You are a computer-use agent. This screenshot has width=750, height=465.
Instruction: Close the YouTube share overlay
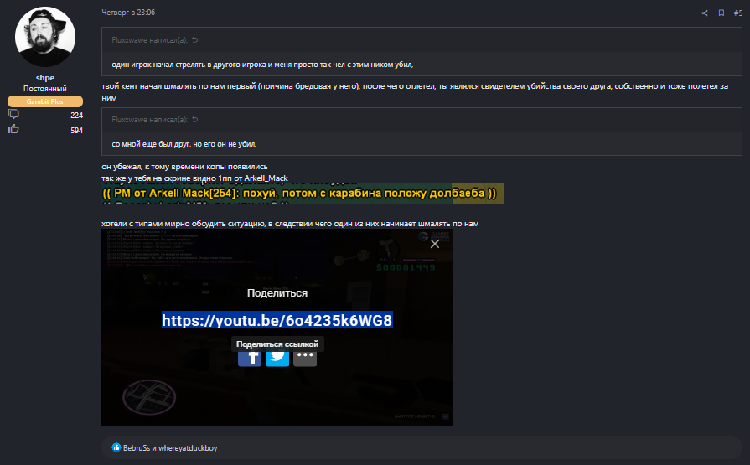coord(434,244)
